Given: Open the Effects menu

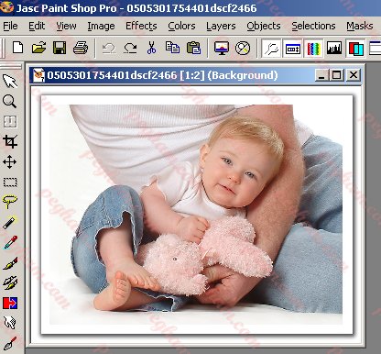Looking at the screenshot, I should [x=141, y=26].
